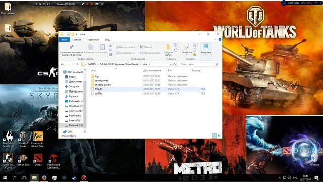Image resolution: width=323 pixels, height=182 pixels.
Task: Pin to Quick access ribbon button
Action: pos(71,50)
